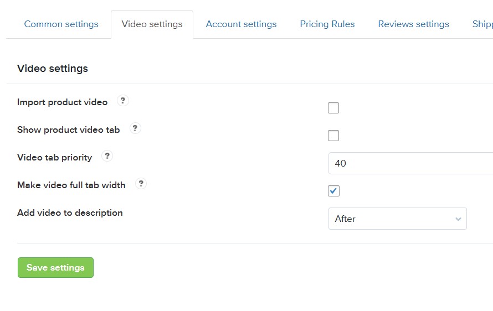Image resolution: width=493 pixels, height=311 pixels.
Task: Tick the Show product video tab checkbox
Action: coord(333,136)
